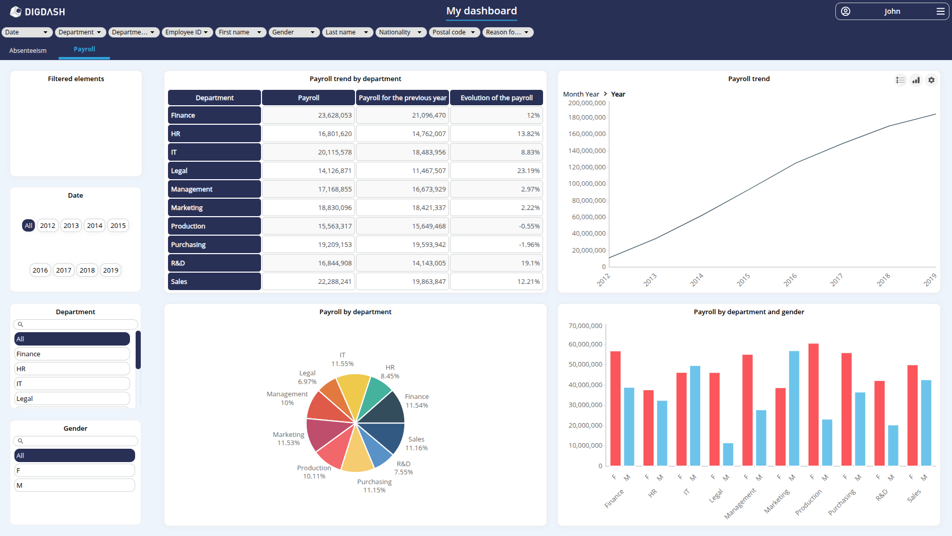Click the Department list scrollbar
Screen dimensions: 952x536
coord(138,350)
